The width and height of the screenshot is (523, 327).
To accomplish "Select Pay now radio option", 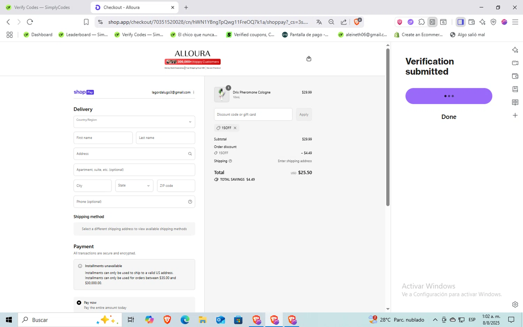I will click(x=79, y=303).
